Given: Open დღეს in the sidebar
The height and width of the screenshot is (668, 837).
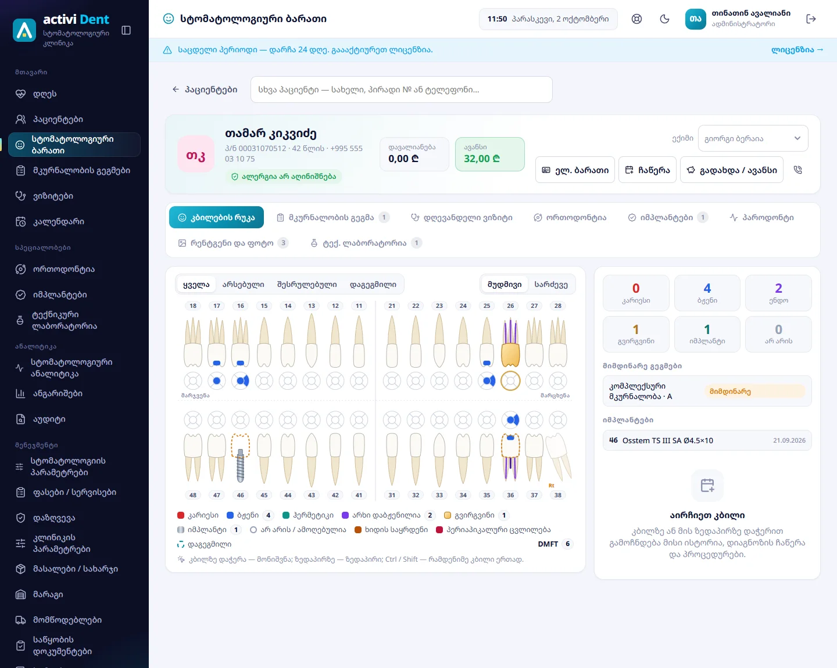Looking at the screenshot, I should coord(74,94).
